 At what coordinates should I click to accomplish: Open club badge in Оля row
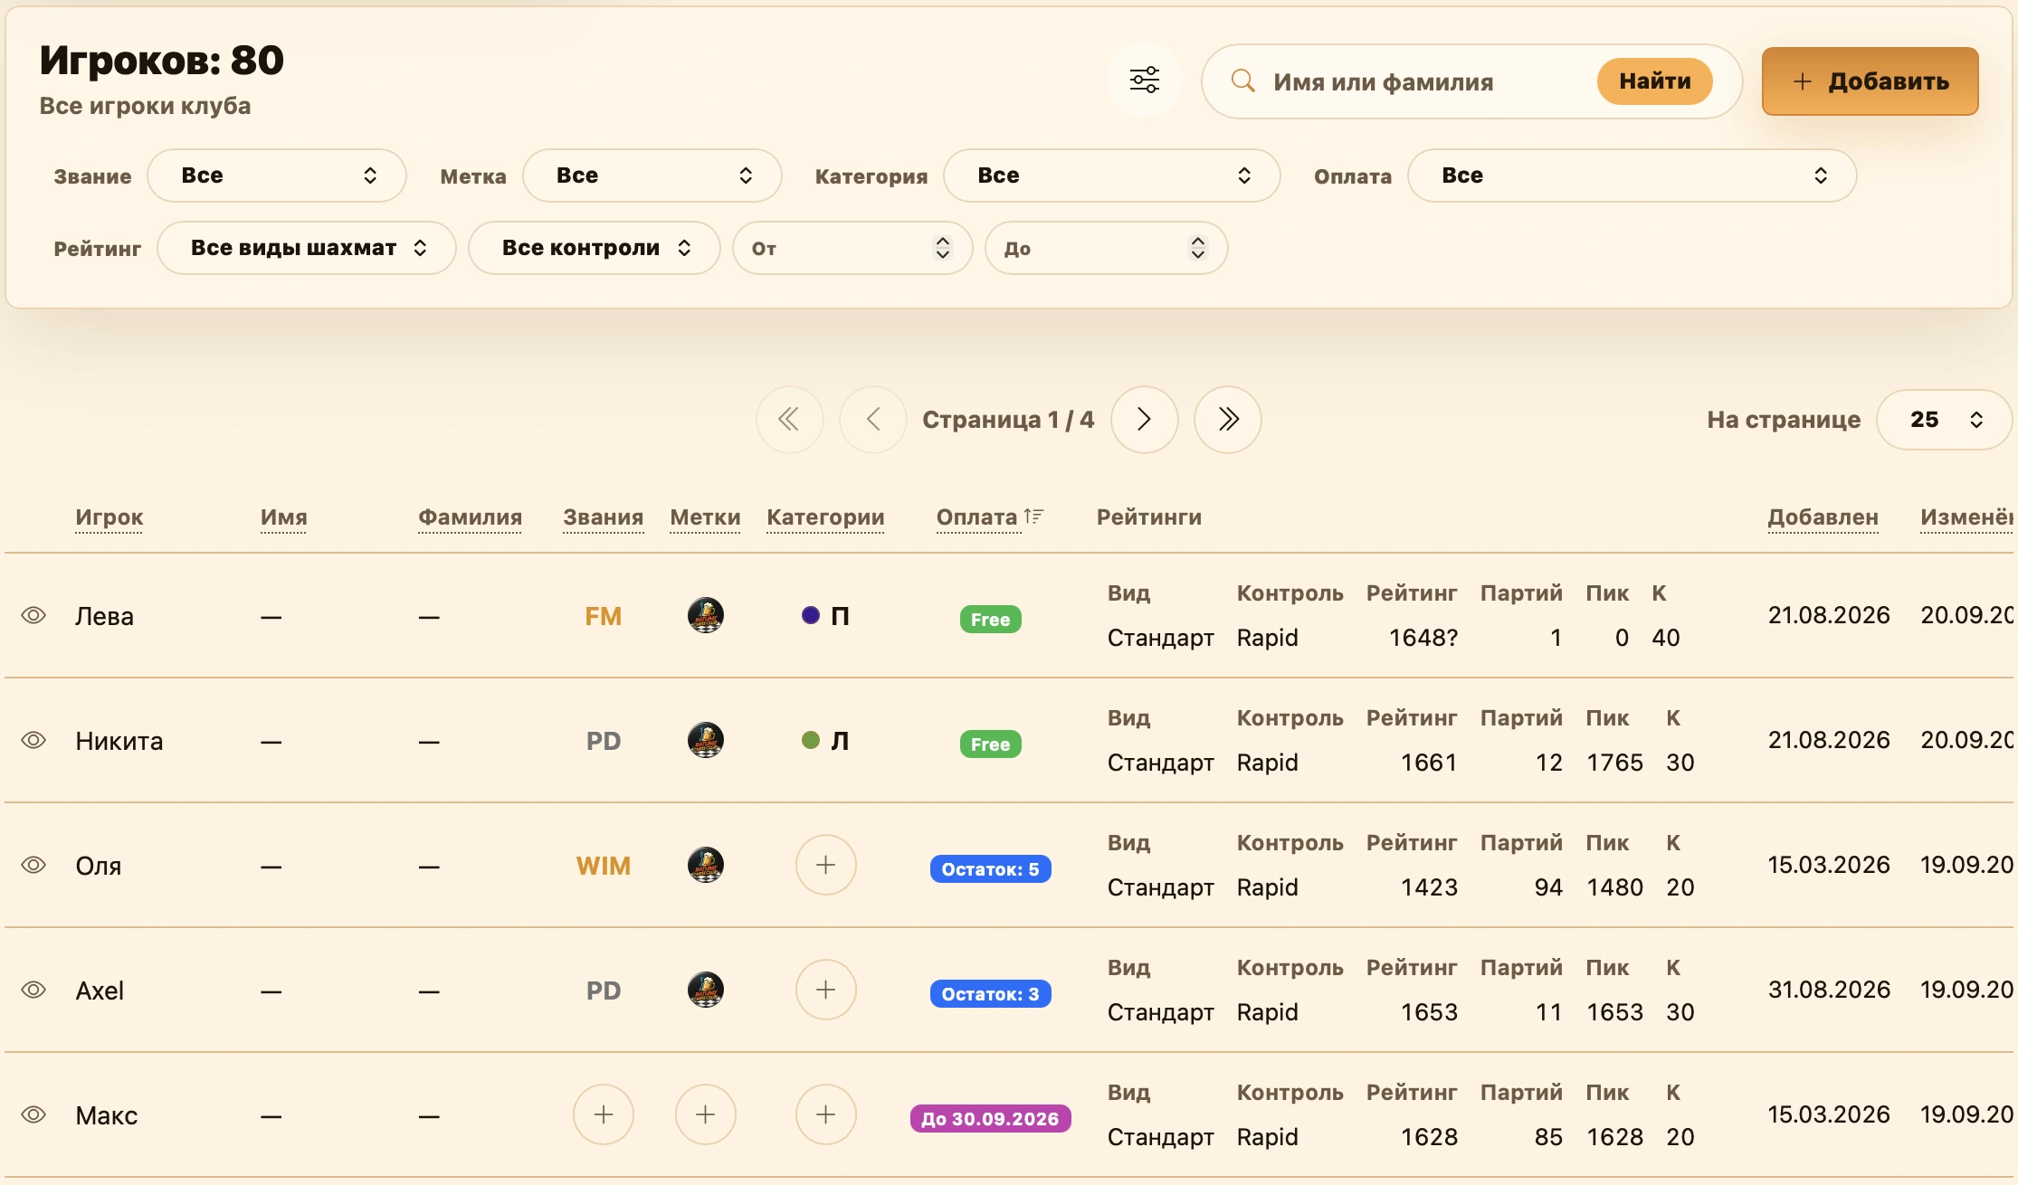point(706,865)
